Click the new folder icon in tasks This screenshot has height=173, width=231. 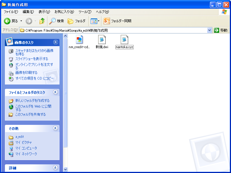tap(11, 101)
